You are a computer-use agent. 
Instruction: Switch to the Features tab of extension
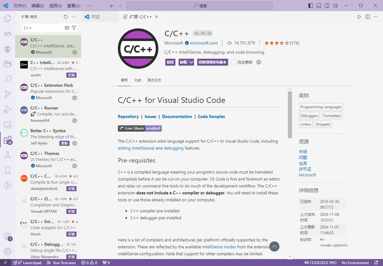(x=138, y=80)
